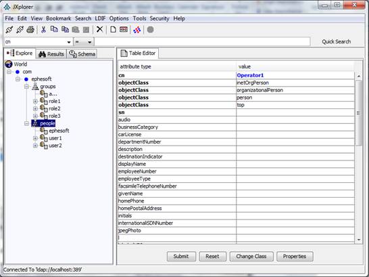369x277 pixels.
Task: Collapse the groups tree node
Action: [x=26, y=87]
